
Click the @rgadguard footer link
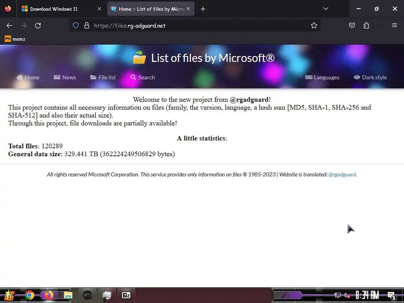pyautogui.click(x=342, y=174)
